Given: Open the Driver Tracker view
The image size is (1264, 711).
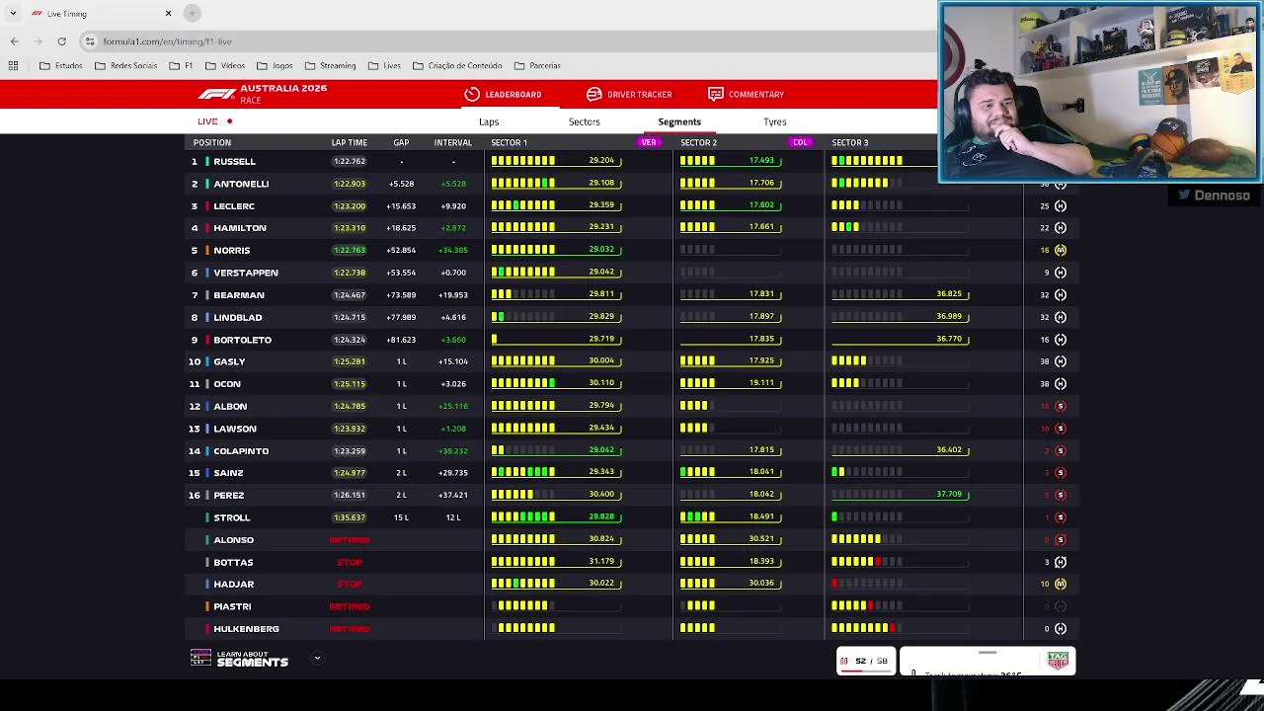Looking at the screenshot, I should (x=629, y=94).
